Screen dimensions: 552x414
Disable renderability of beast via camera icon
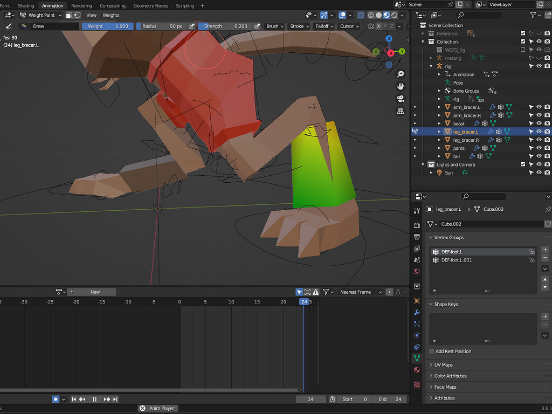click(547, 123)
